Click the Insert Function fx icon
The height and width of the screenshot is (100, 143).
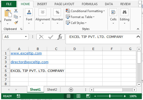pos(60,37)
